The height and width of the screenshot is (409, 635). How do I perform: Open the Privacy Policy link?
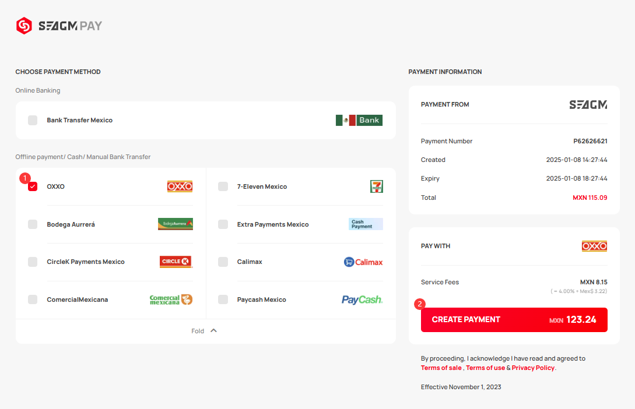pyautogui.click(x=533, y=368)
